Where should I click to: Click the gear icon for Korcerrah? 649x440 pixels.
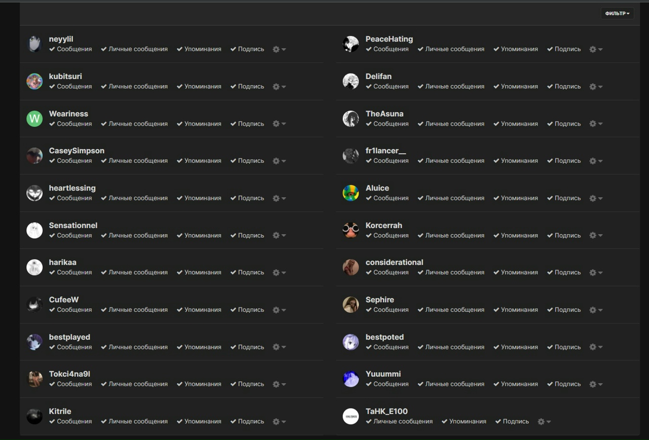point(593,236)
